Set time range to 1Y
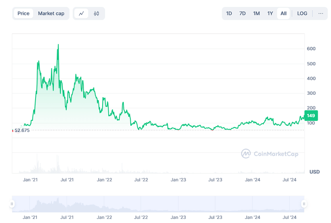The width and height of the screenshot is (331, 223). point(270,13)
